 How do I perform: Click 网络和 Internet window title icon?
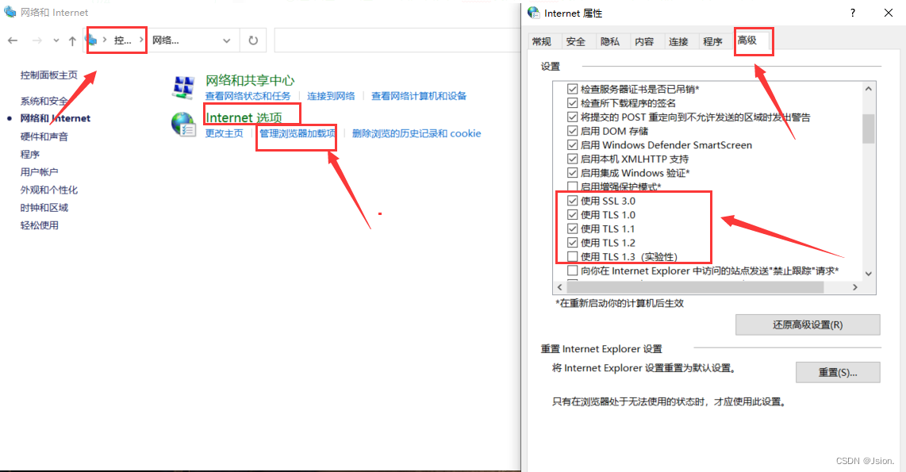click(10, 12)
